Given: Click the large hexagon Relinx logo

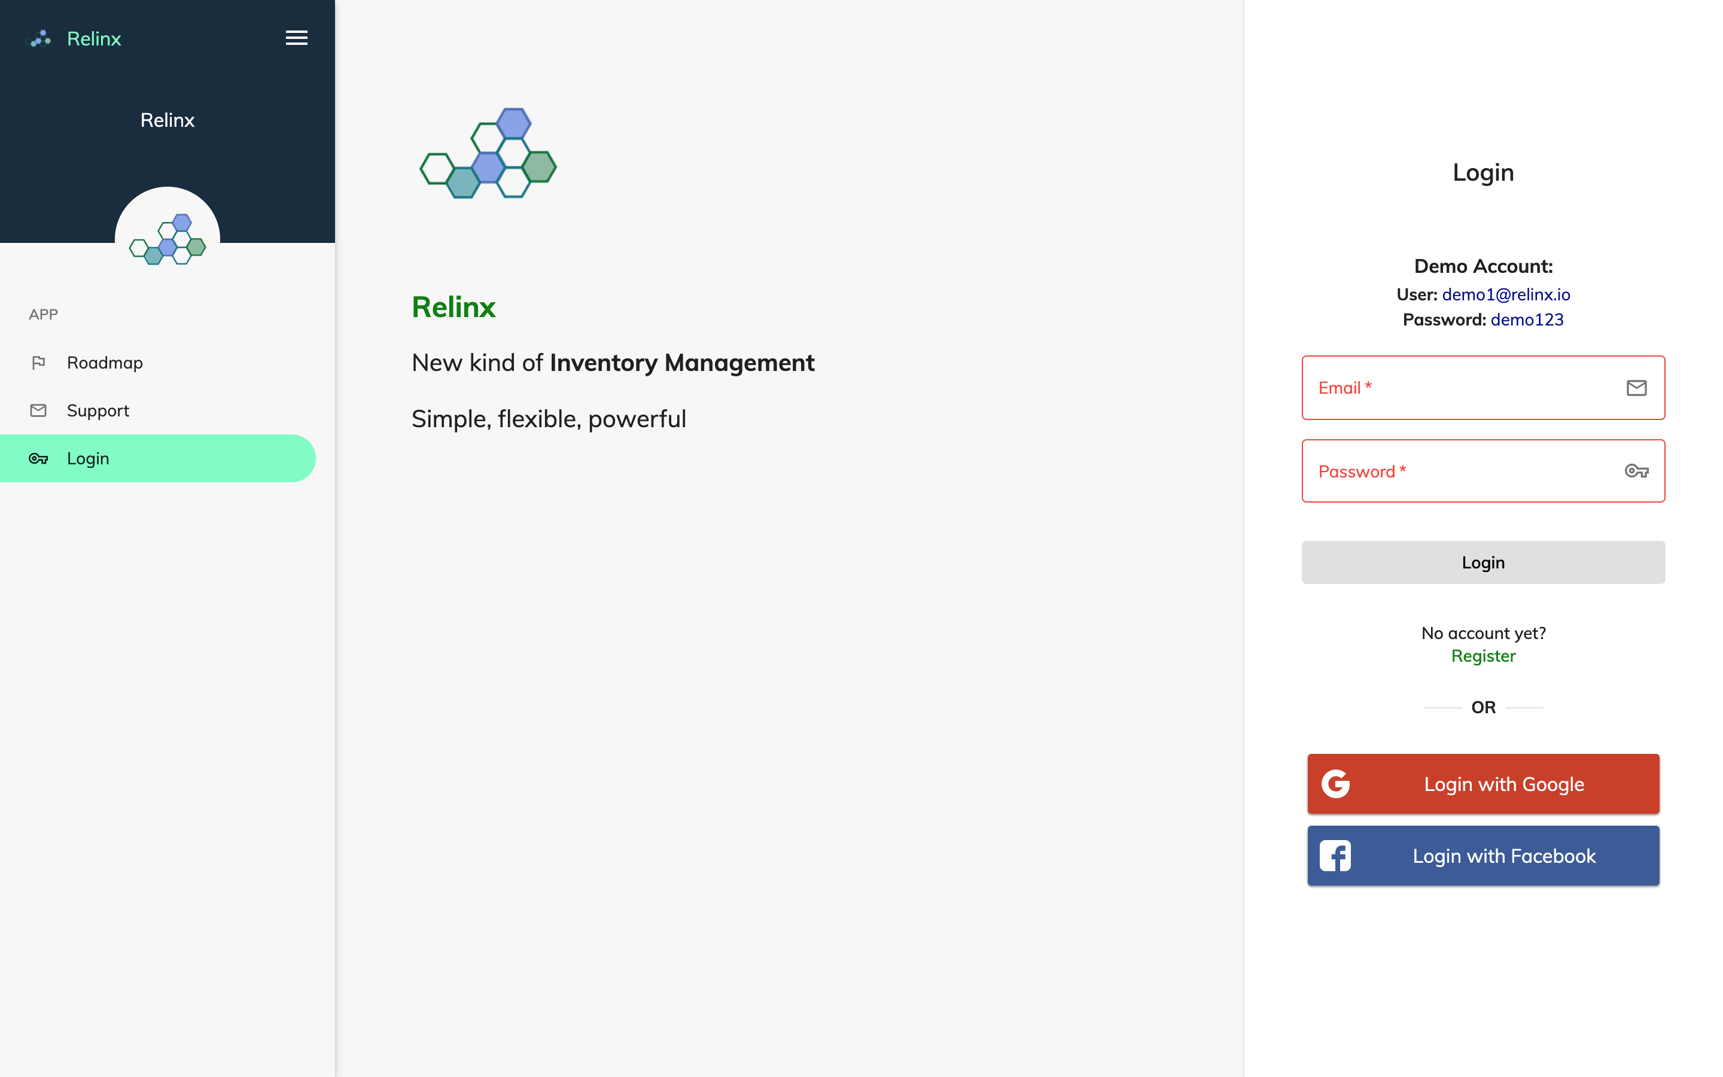Looking at the screenshot, I should pyautogui.click(x=488, y=153).
